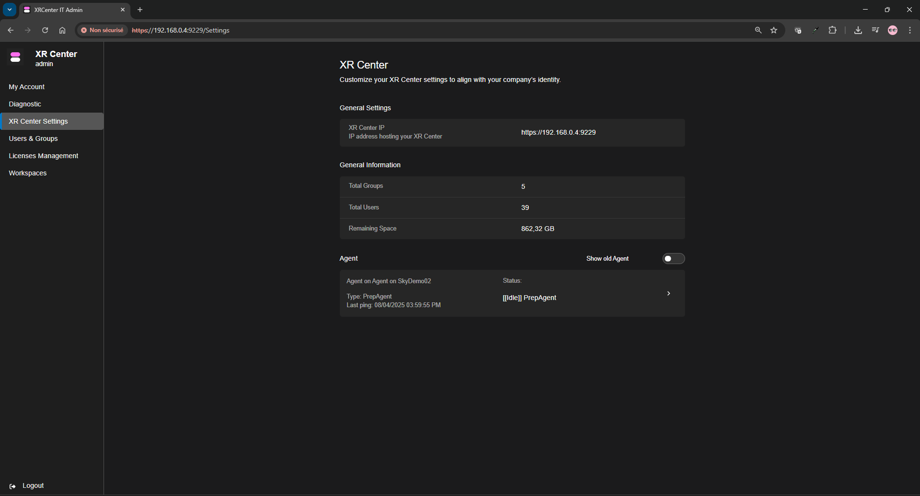The width and height of the screenshot is (920, 496).
Task: Open the browser profile avatar
Action: tap(893, 30)
